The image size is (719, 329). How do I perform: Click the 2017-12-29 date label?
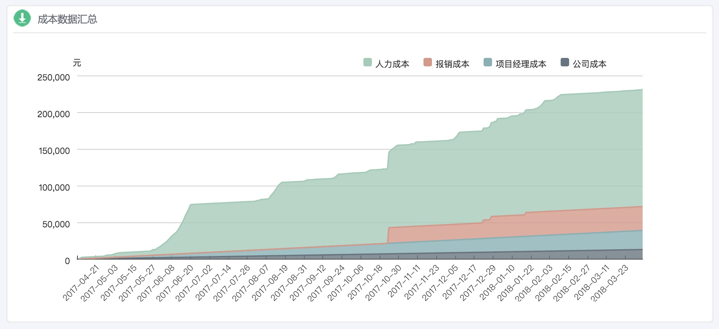click(478, 283)
